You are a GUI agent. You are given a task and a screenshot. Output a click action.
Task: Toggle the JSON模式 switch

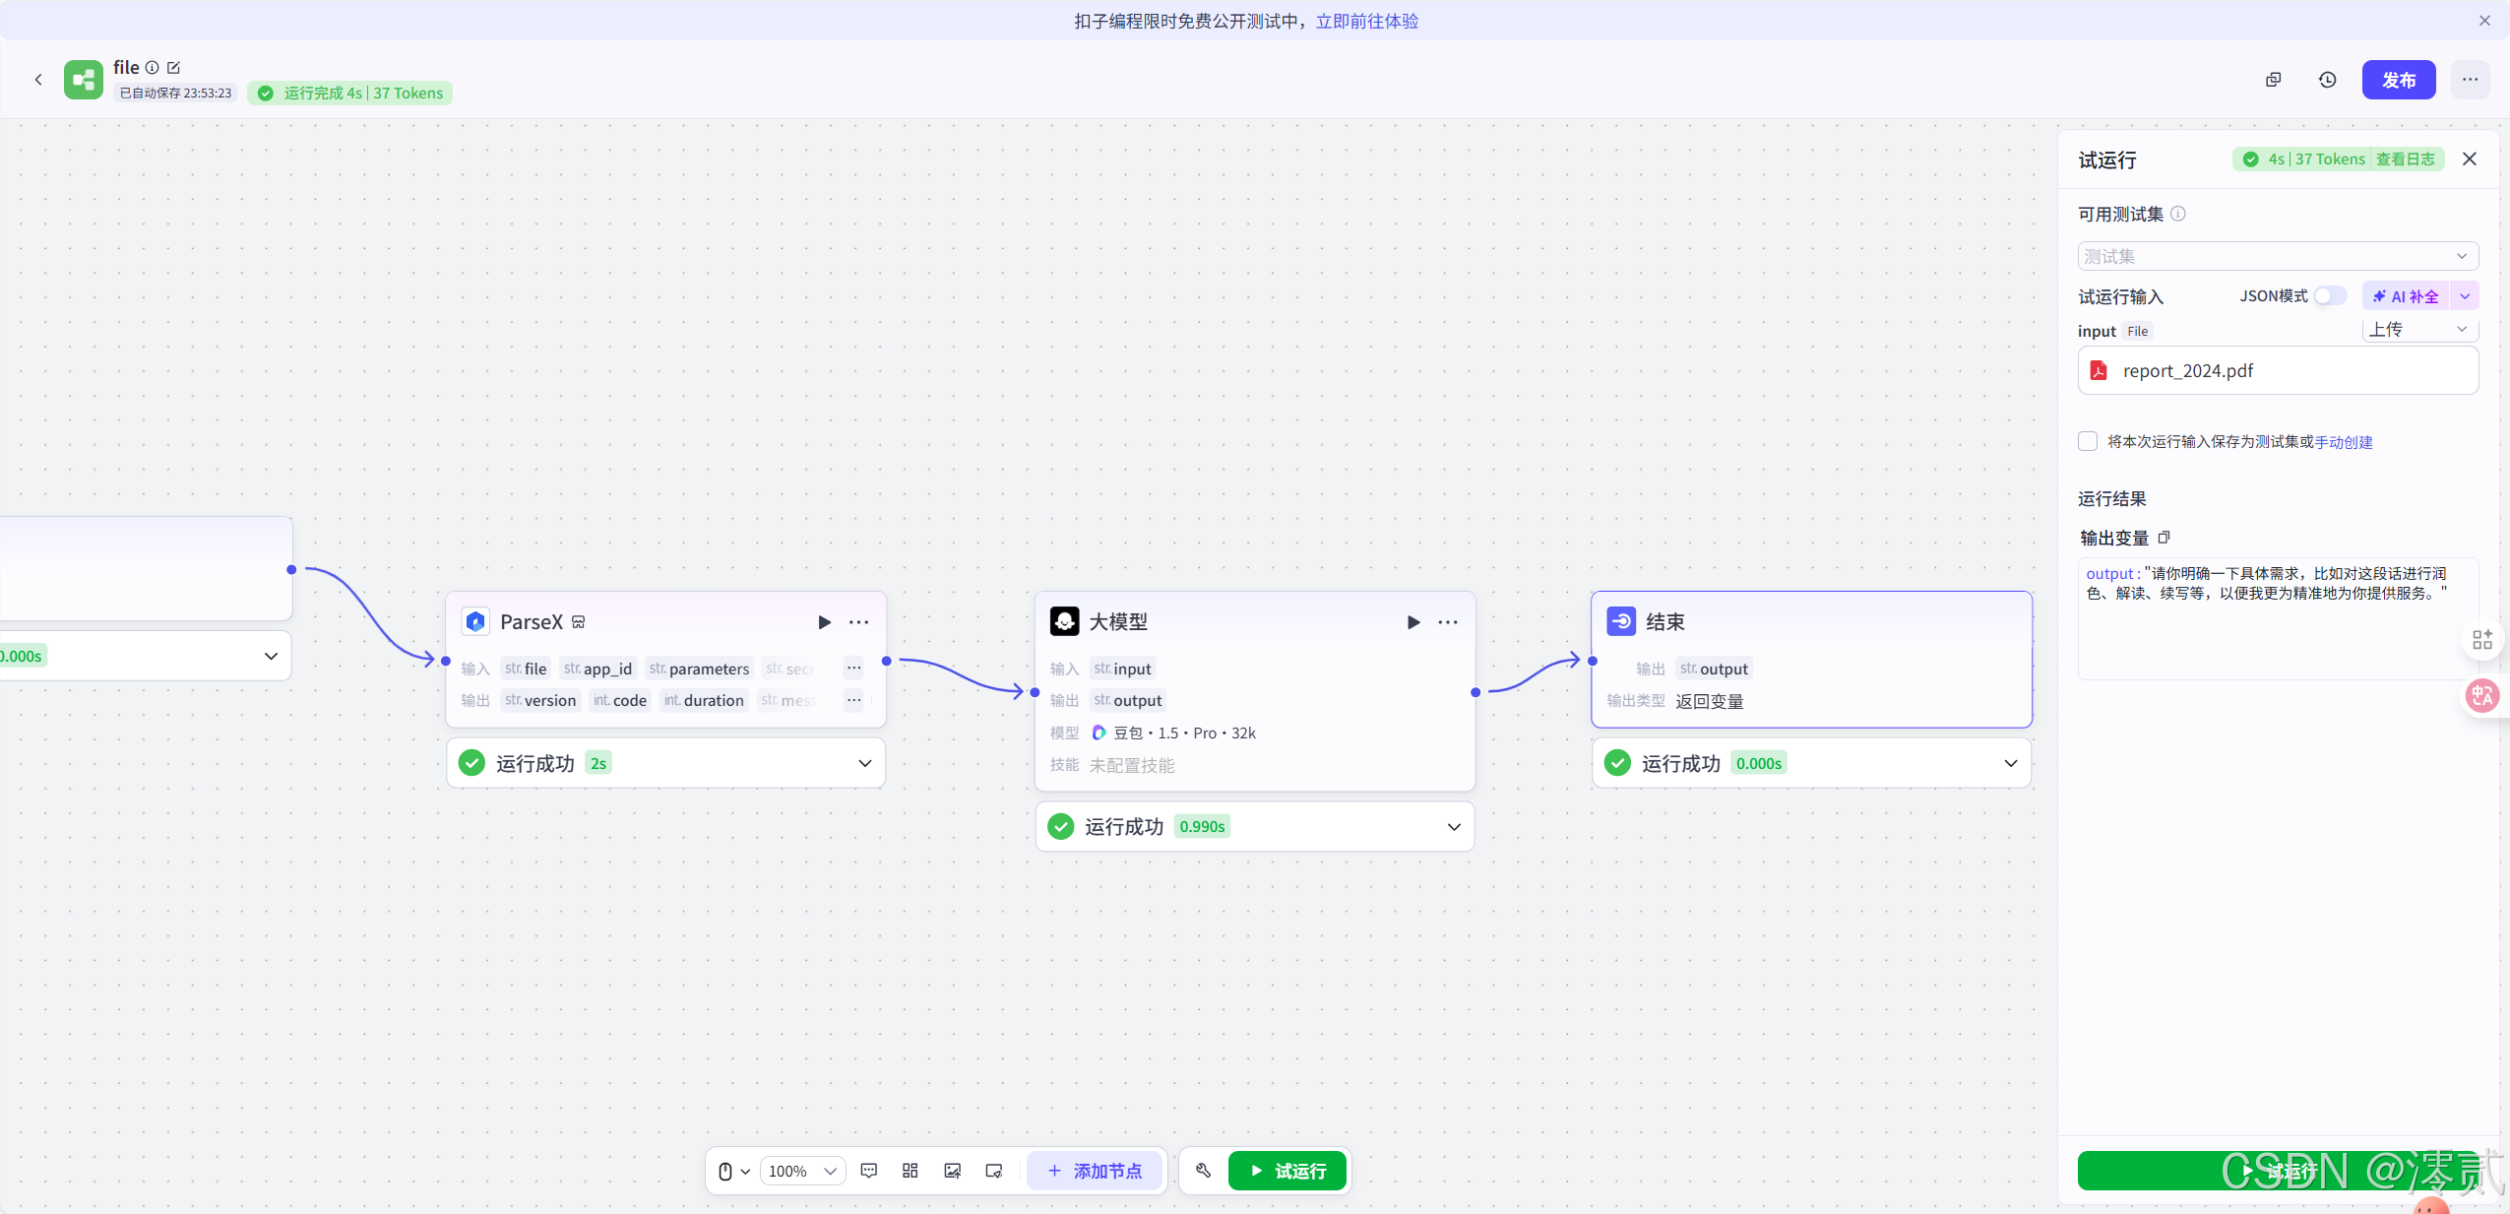[x=2330, y=296]
